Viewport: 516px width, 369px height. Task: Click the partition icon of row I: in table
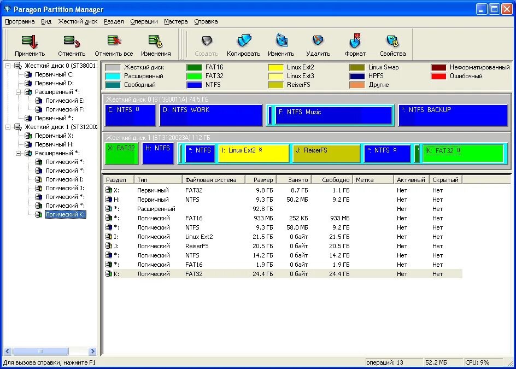(108, 236)
